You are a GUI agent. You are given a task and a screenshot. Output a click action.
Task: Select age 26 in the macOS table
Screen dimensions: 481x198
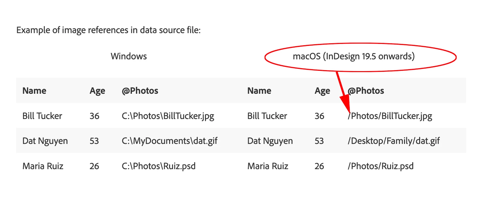(x=319, y=166)
